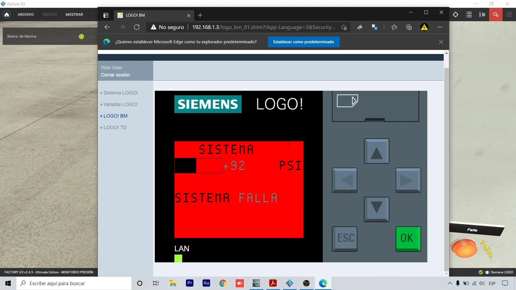Open the ARCHIVO menu
This screenshot has width=516, height=290.
coord(26,15)
